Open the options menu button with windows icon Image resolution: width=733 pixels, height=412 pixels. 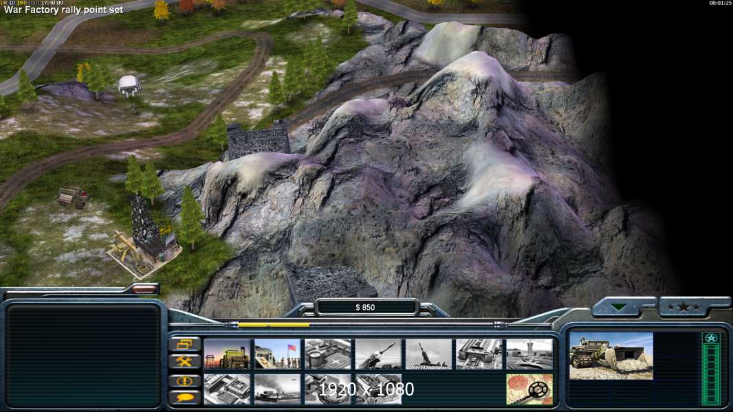pyautogui.click(x=185, y=344)
